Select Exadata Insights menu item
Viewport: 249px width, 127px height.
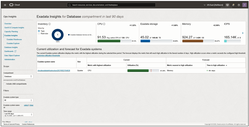(11, 35)
